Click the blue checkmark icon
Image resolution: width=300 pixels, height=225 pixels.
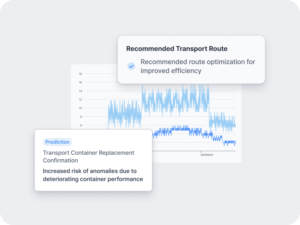click(x=131, y=66)
